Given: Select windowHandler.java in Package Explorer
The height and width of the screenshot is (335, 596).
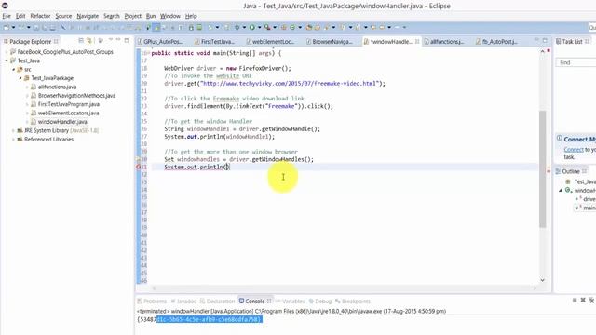Looking at the screenshot, I should click(x=62, y=122).
